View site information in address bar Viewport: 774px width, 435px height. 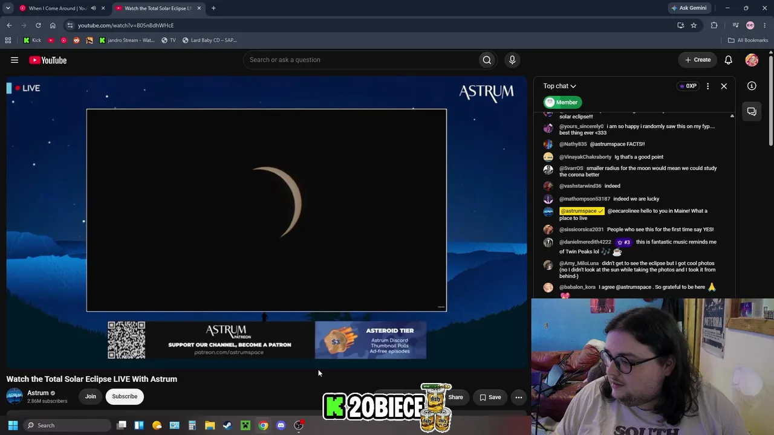70,25
